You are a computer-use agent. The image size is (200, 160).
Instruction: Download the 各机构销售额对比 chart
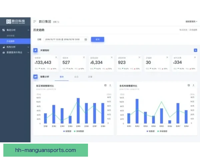coord(193,85)
